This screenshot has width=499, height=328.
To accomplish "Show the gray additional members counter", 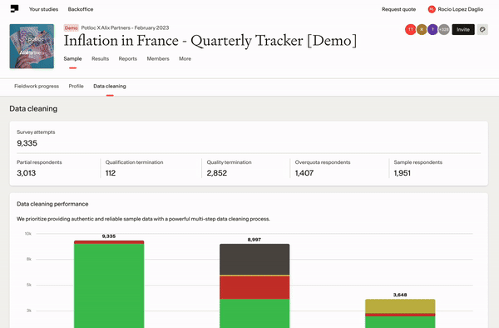I will 444,30.
